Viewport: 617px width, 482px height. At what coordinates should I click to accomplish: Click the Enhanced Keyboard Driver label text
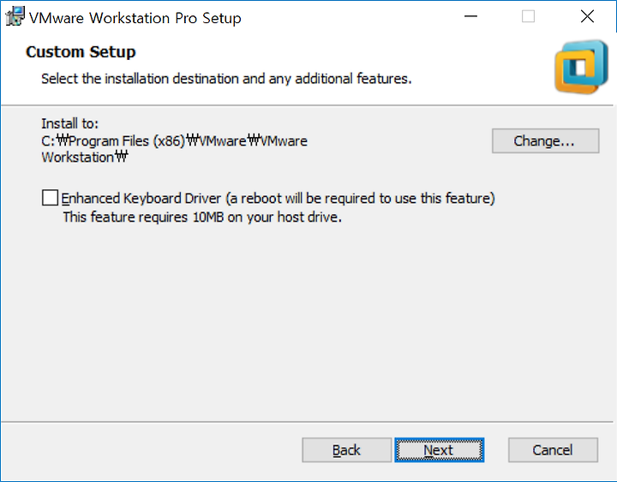point(279,198)
